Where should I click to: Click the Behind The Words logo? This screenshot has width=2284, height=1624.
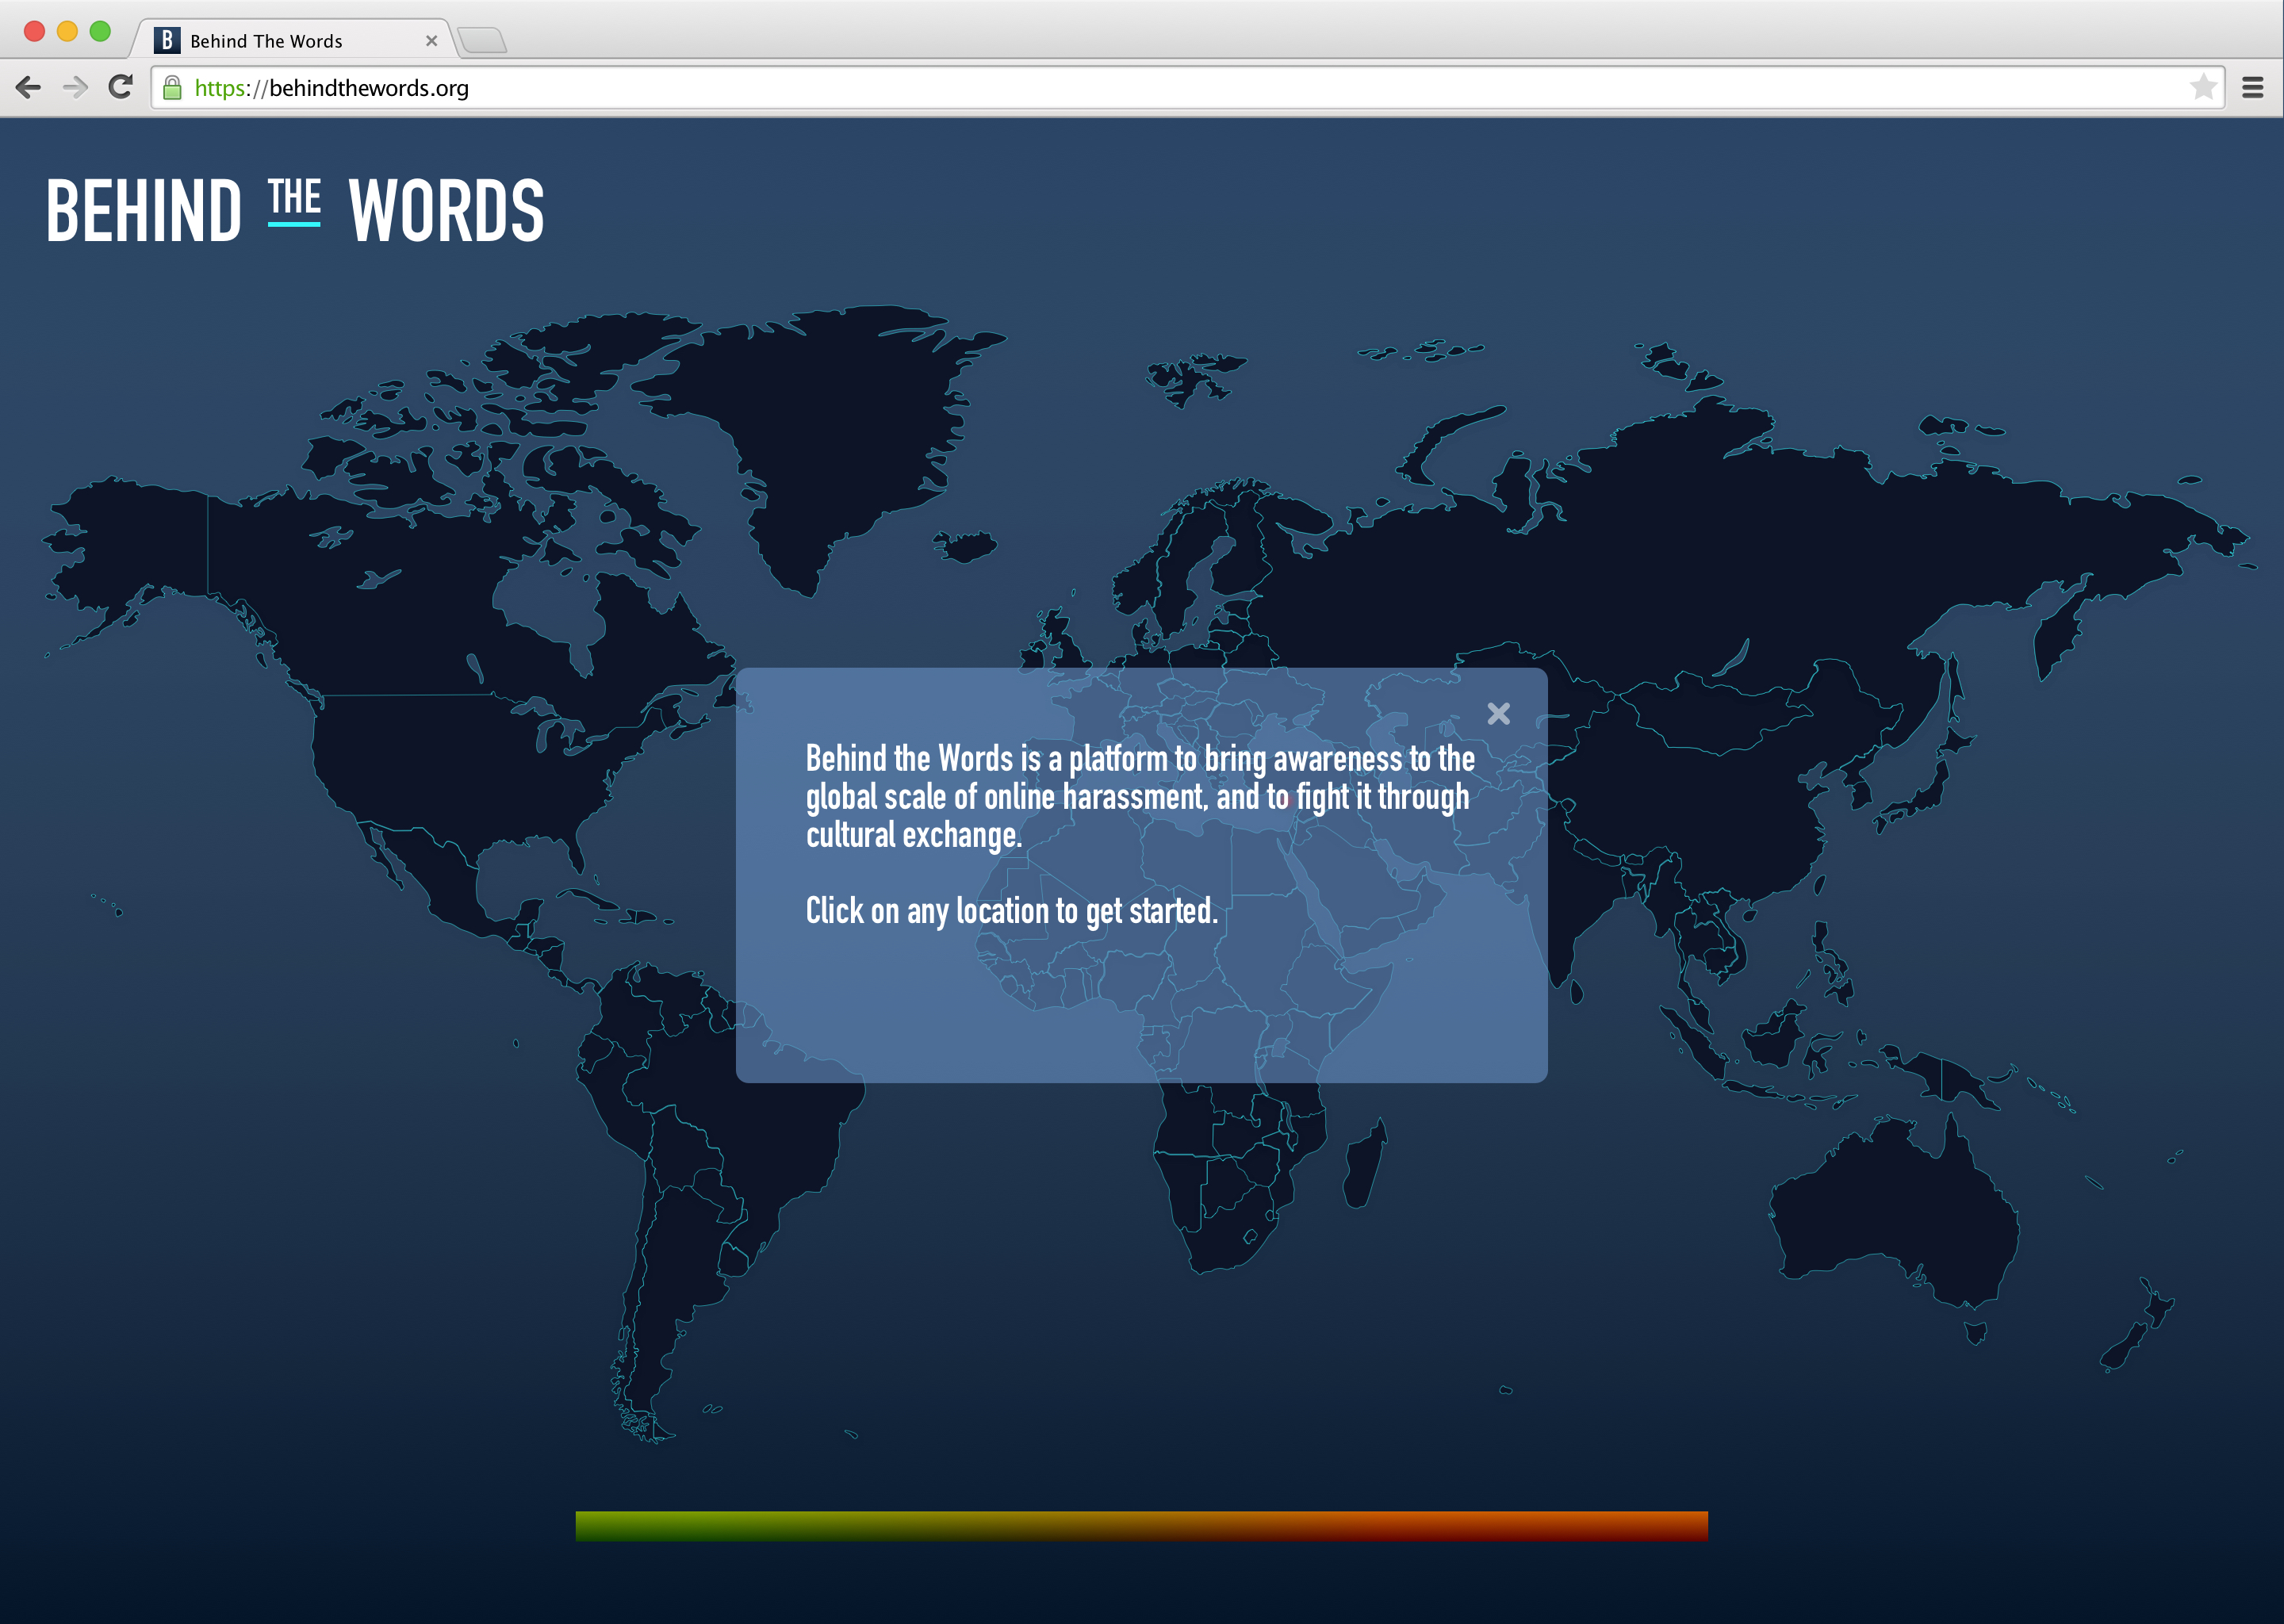point(295,210)
